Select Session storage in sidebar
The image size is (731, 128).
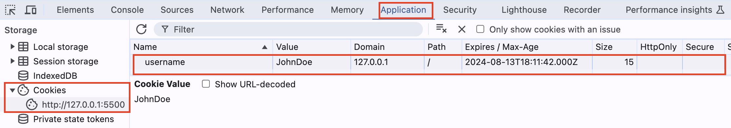point(66,61)
